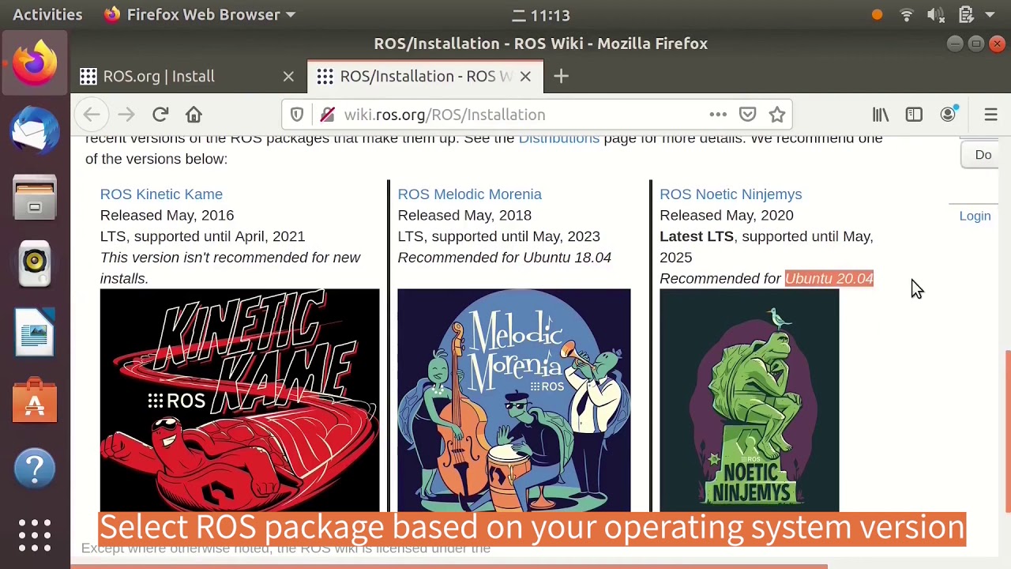Open Distributions page link

pyautogui.click(x=559, y=138)
